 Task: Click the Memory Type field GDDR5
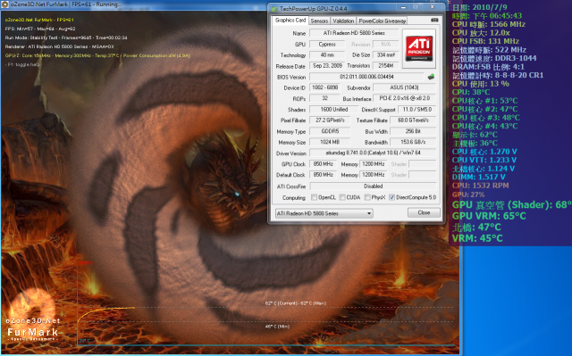(330, 131)
